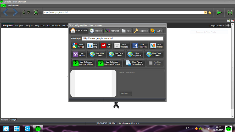This screenshot has height=132, width=235.
Task: Open home via the green H icon
Action: [230, 13]
